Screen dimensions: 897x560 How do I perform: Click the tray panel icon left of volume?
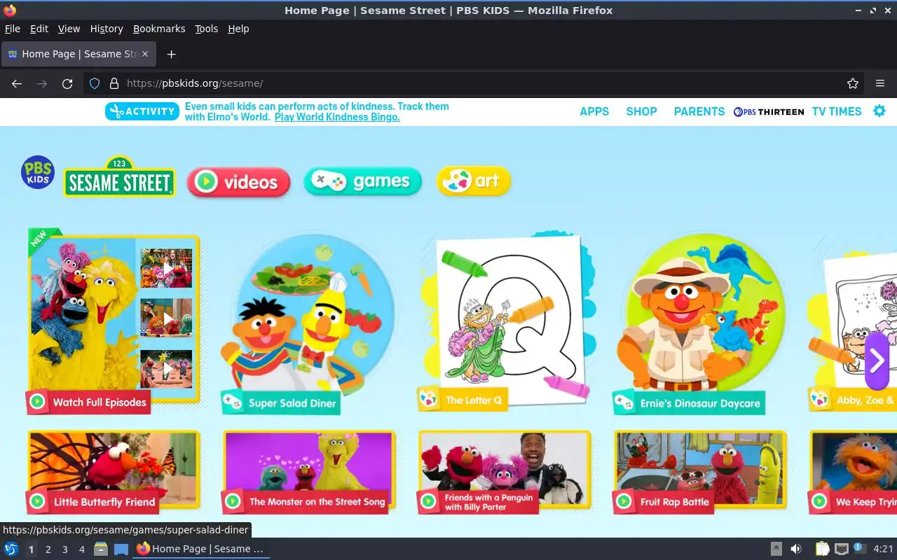point(776,549)
